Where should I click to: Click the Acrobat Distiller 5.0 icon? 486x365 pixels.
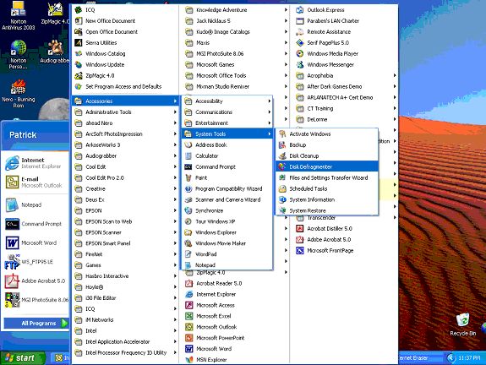(300, 229)
